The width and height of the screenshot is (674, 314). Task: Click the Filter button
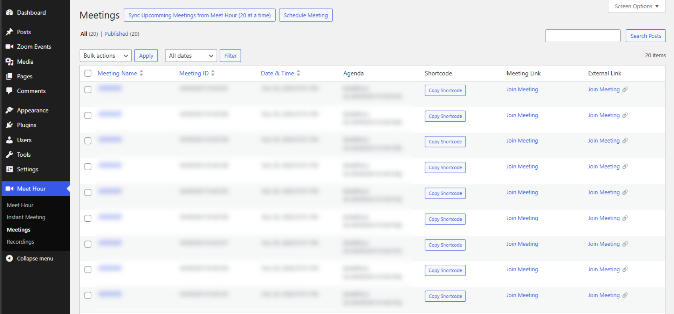tap(231, 56)
